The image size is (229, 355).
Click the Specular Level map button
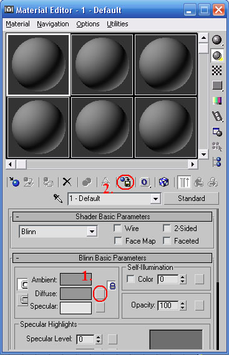point(112,339)
